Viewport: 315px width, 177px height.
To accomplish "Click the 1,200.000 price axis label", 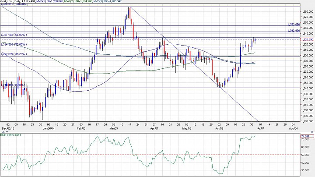I will point(308,110).
